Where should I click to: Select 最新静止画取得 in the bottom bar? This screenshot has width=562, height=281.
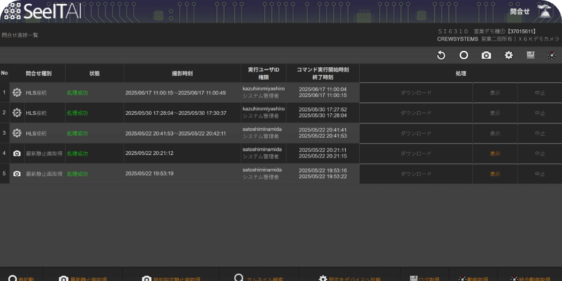pos(82,277)
